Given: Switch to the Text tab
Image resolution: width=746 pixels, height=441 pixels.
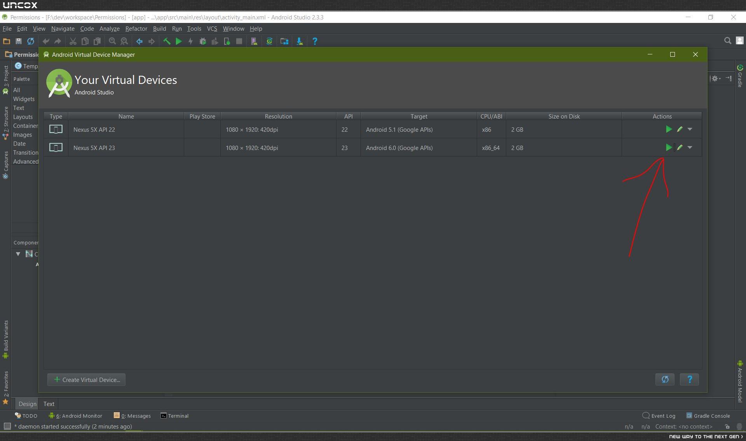Looking at the screenshot, I should 49,404.
